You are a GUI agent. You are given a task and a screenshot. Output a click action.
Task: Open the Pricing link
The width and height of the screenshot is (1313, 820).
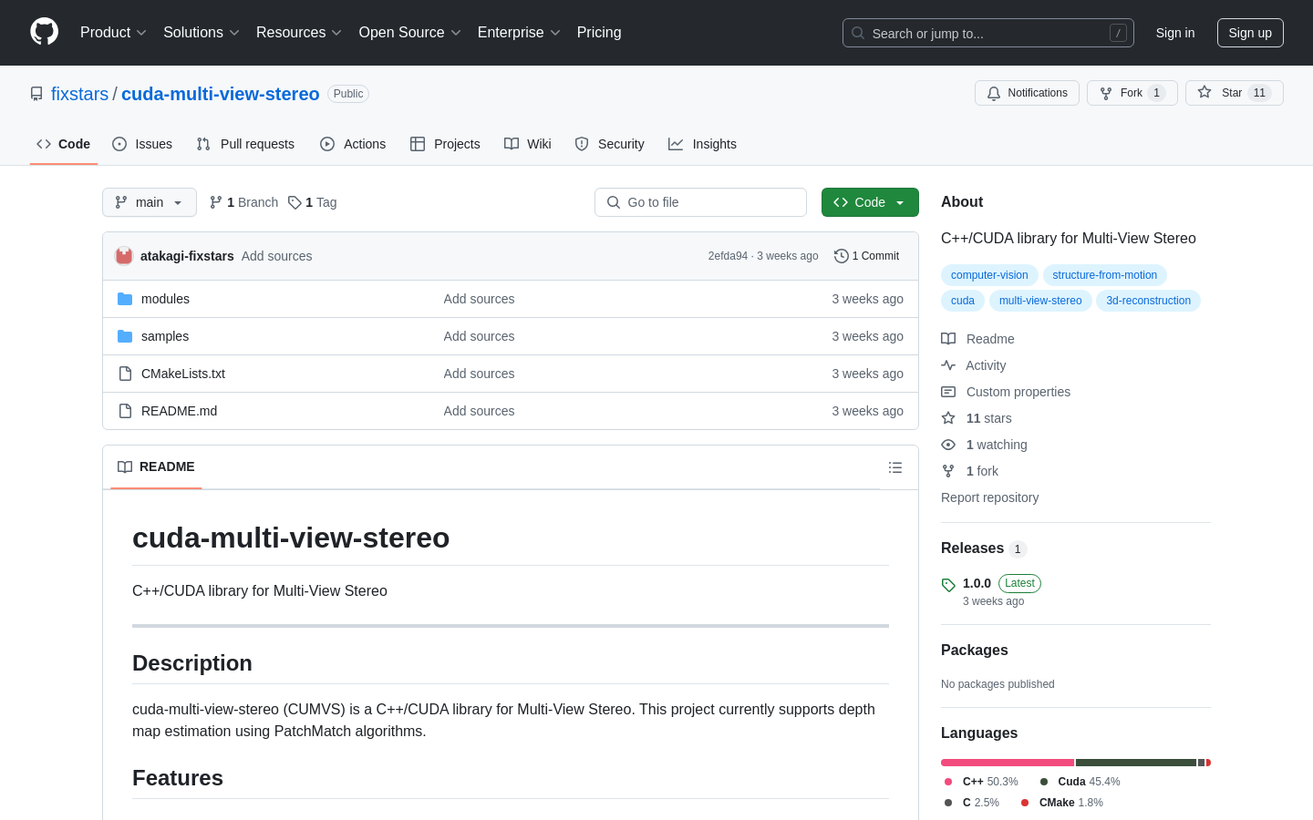[599, 33]
